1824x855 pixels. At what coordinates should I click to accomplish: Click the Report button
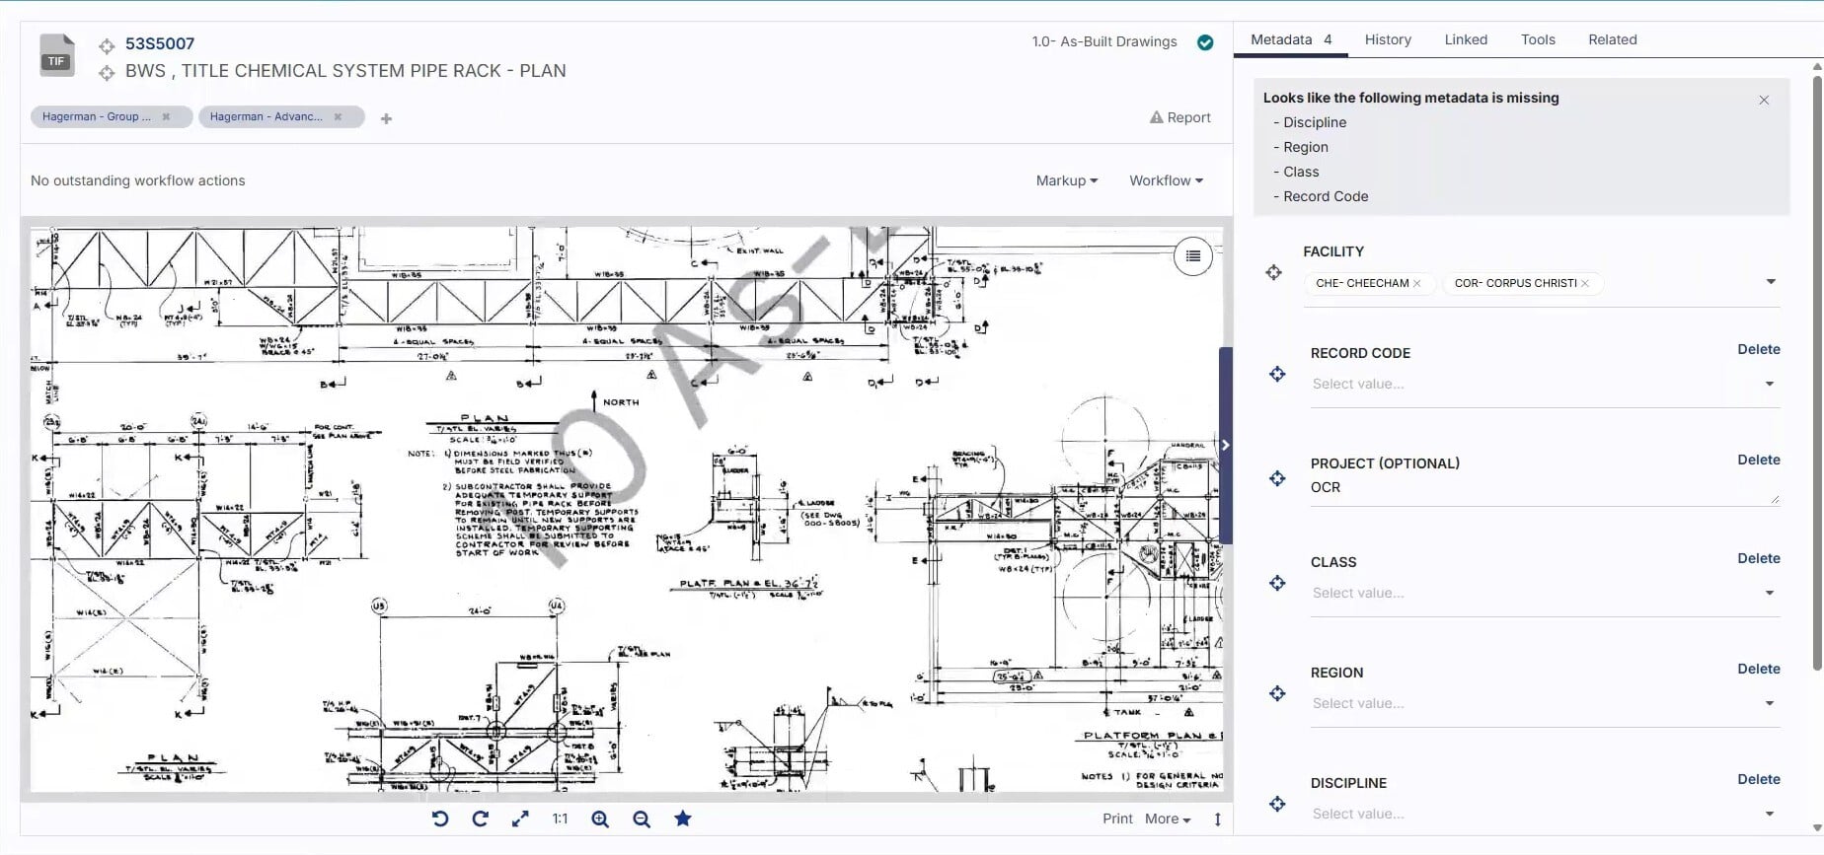pyautogui.click(x=1179, y=117)
